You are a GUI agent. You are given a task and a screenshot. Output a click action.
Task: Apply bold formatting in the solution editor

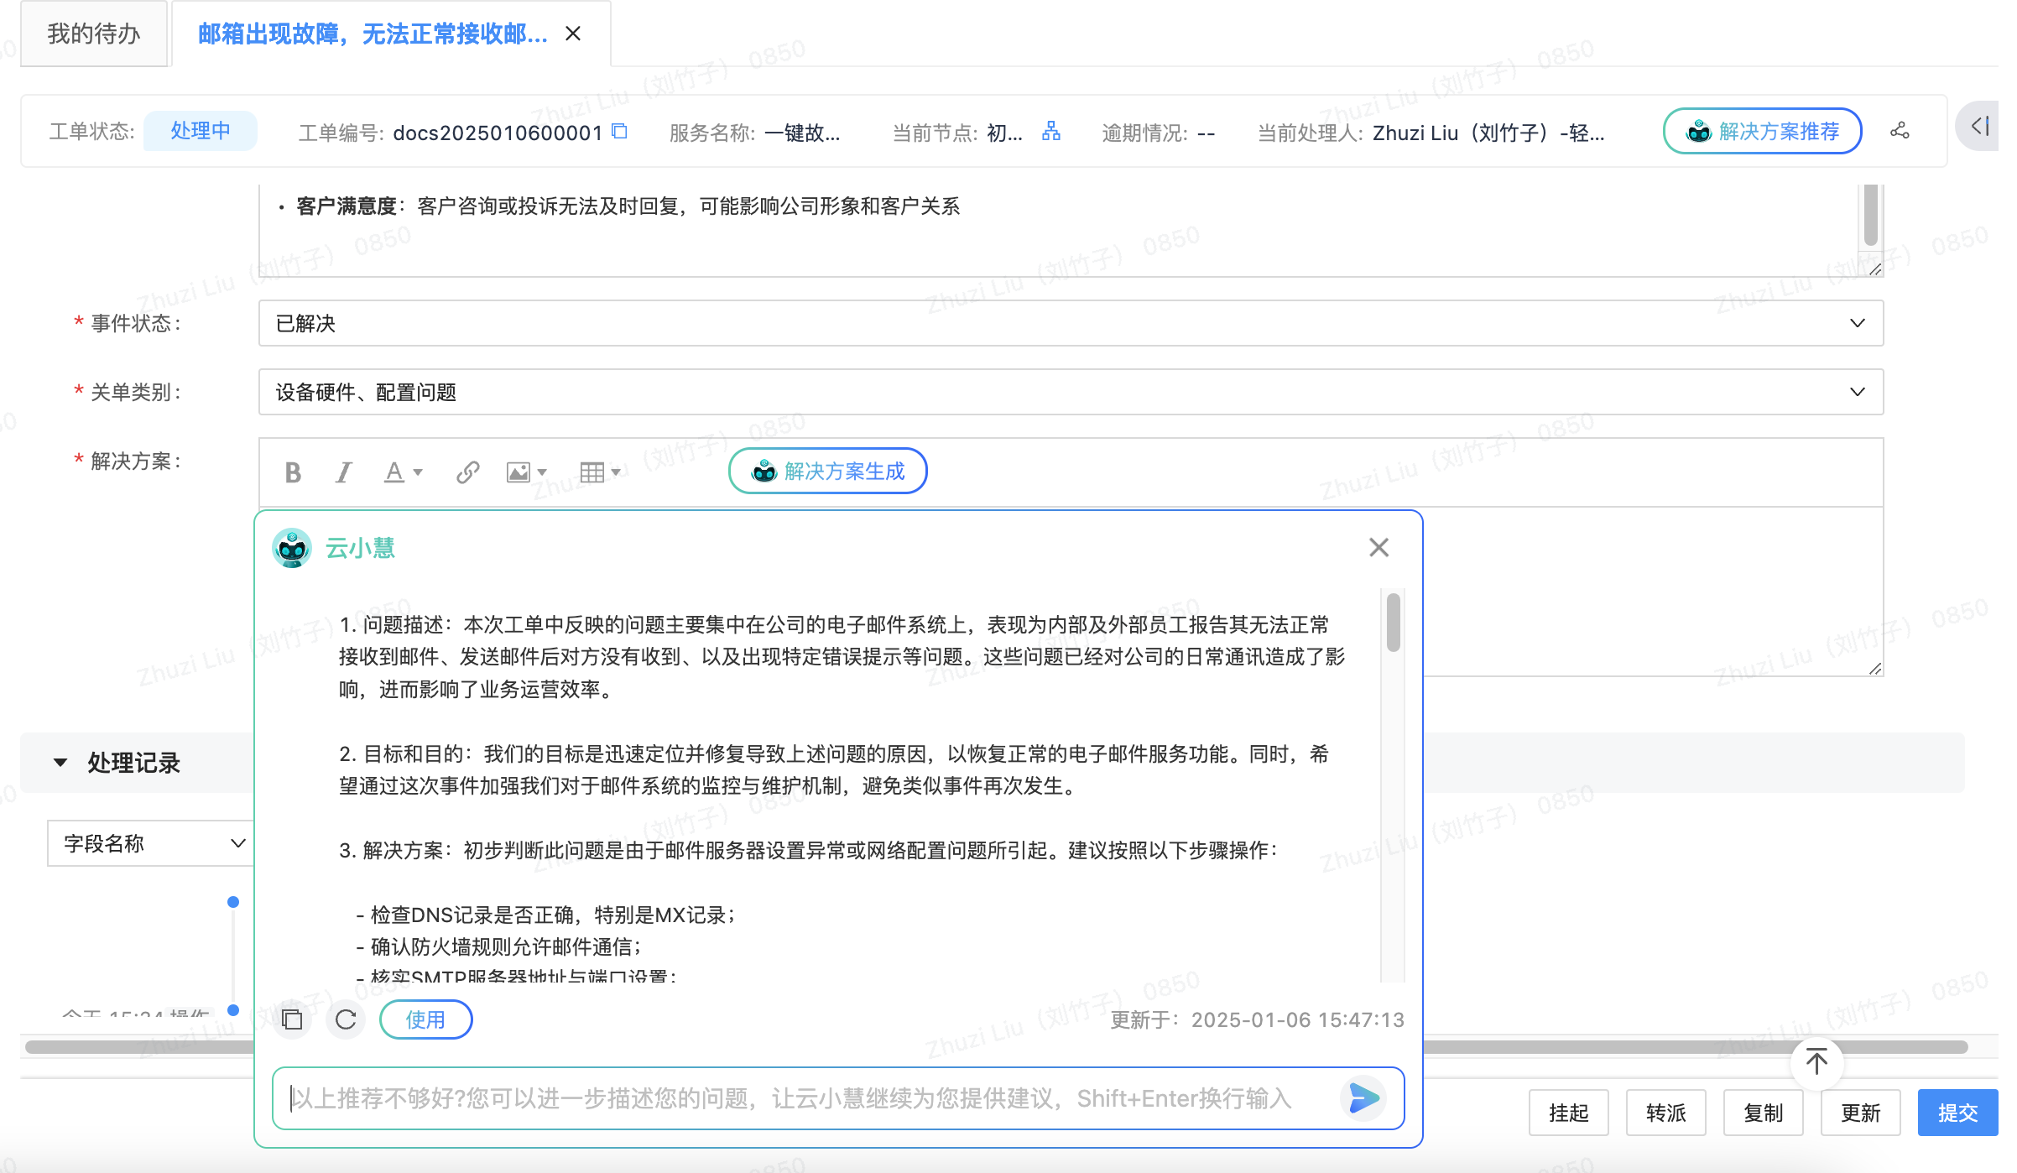292,472
